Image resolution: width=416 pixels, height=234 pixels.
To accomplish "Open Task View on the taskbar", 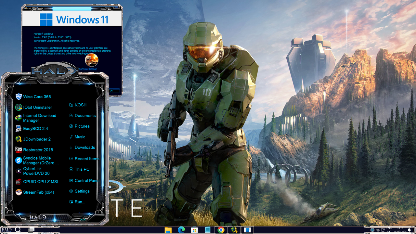I will pos(31,230).
